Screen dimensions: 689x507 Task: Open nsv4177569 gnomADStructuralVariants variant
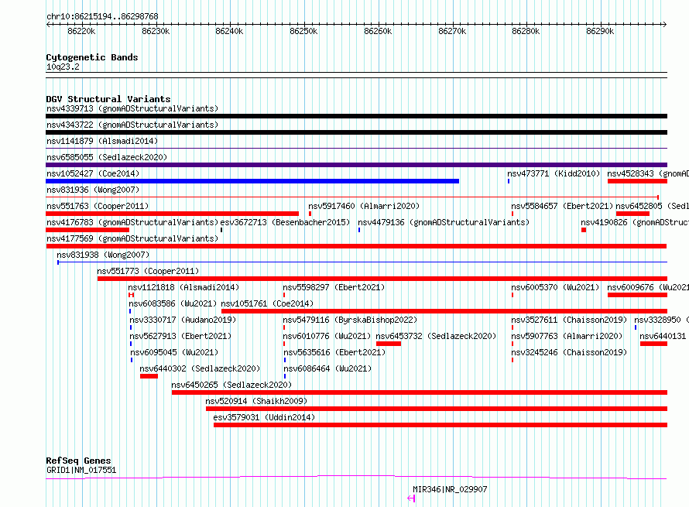coord(132,238)
